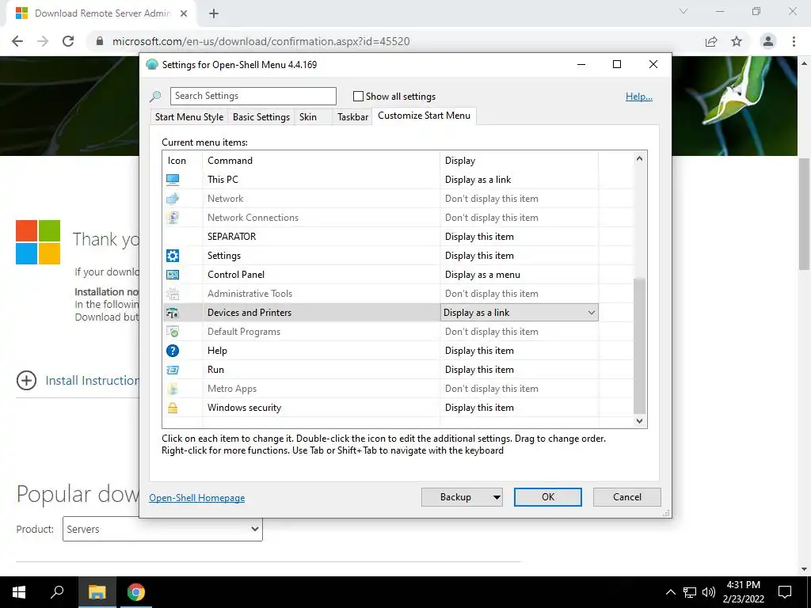Click the list scroll down arrow
Screen dimensions: 811x608
click(x=640, y=421)
